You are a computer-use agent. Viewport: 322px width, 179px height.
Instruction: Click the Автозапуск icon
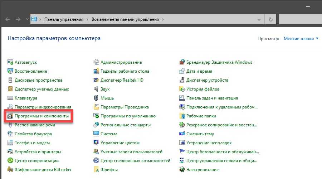click(10, 62)
